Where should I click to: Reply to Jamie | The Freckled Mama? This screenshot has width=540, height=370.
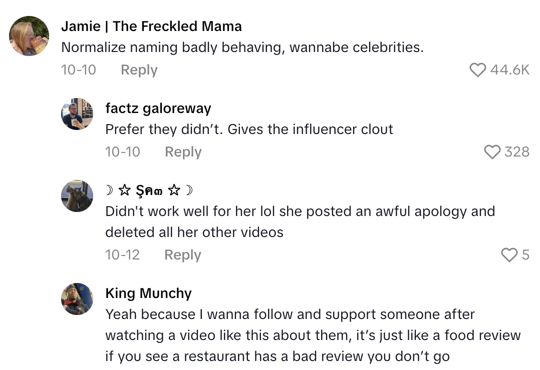(139, 70)
